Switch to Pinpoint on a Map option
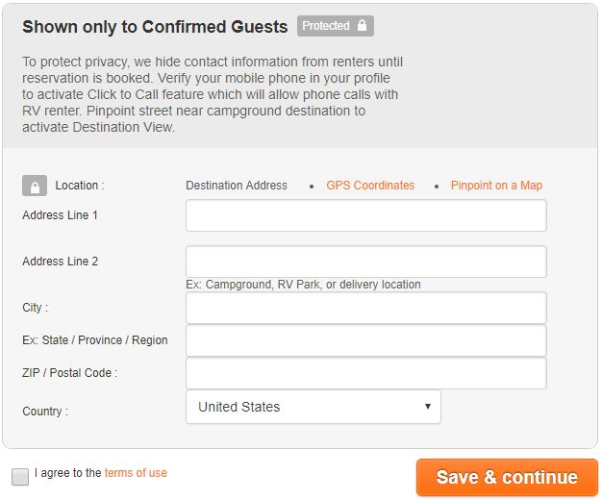The width and height of the screenshot is (602, 500). [496, 186]
